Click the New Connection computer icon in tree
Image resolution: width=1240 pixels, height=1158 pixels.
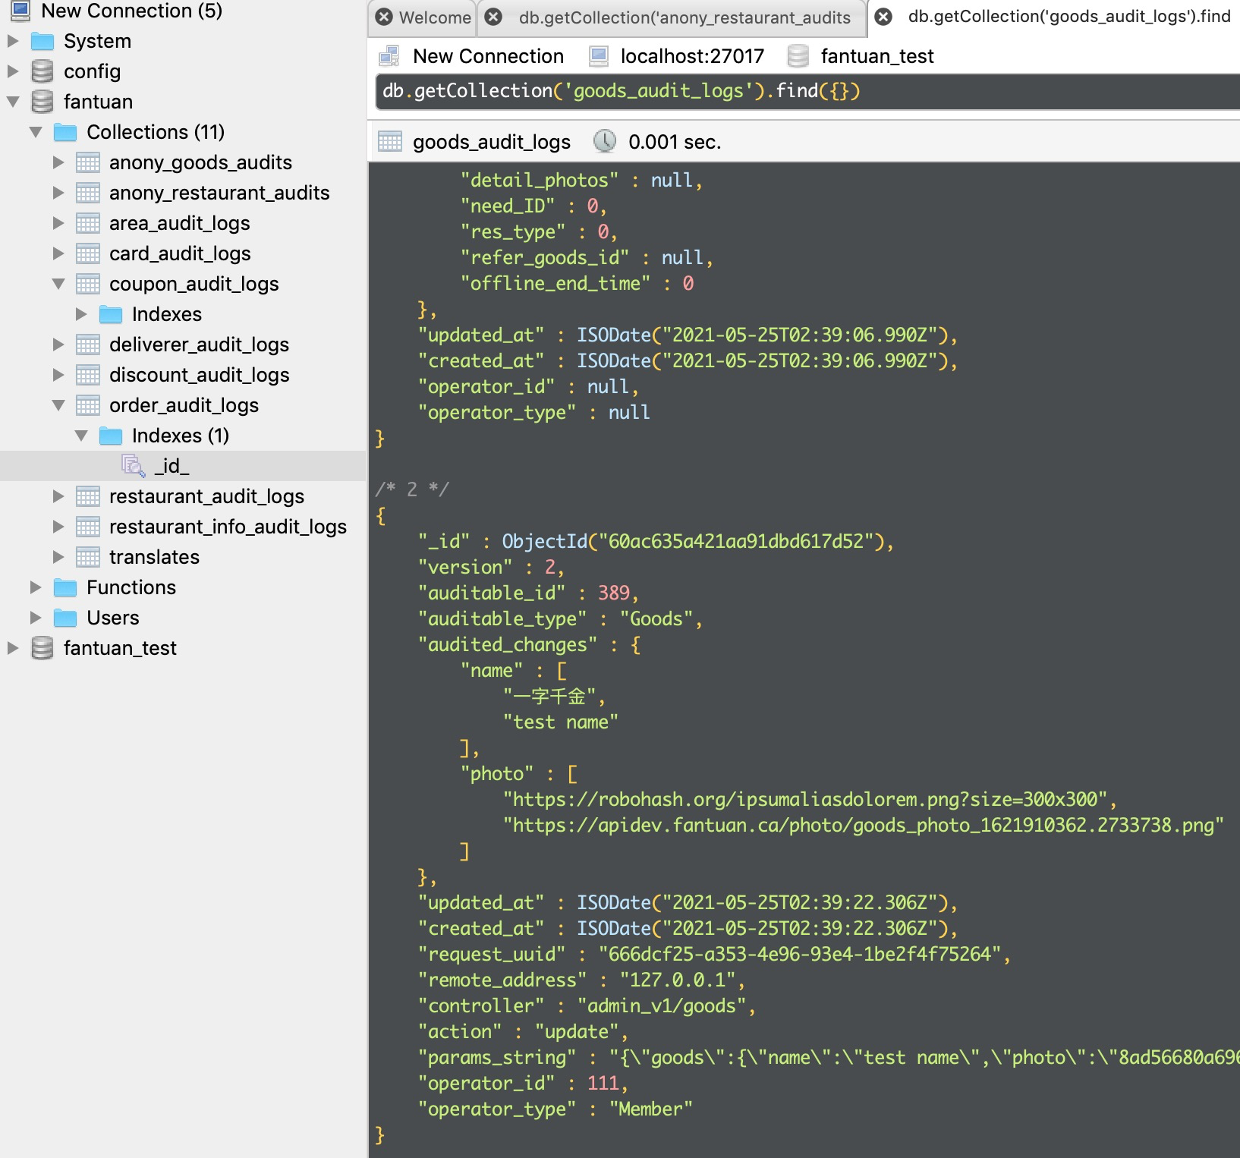20,11
